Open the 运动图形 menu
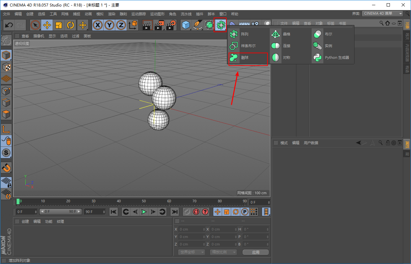 [157, 14]
